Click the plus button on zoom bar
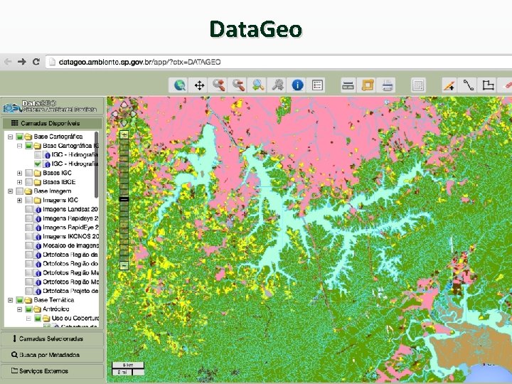 pos(124,134)
